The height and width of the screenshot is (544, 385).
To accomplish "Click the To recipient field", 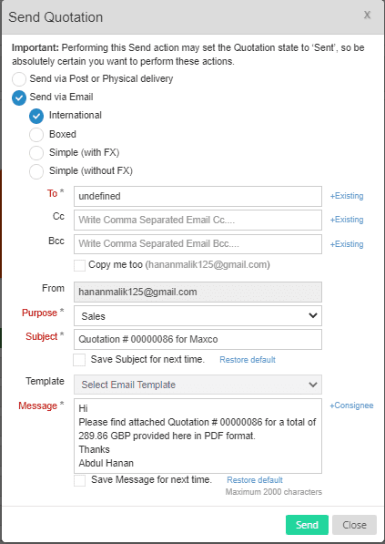I will pyautogui.click(x=198, y=196).
